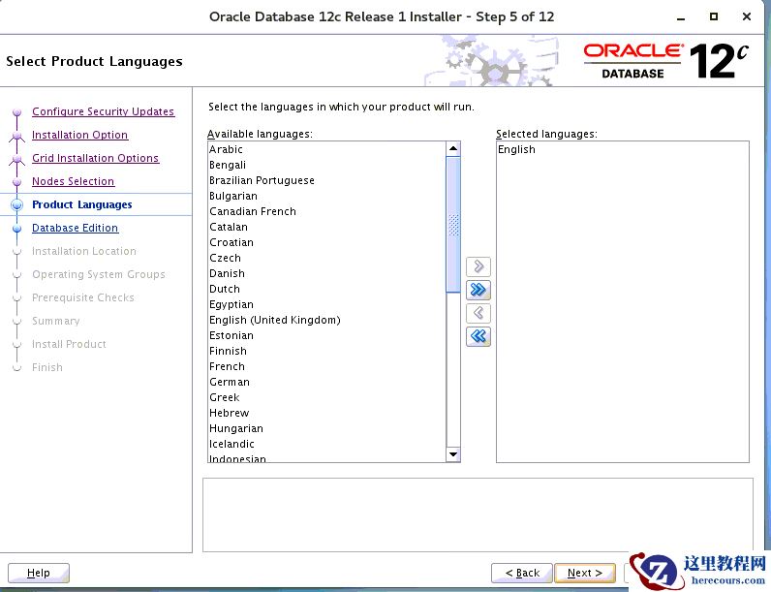Select the Product Languages step
771x592 pixels.
82,204
